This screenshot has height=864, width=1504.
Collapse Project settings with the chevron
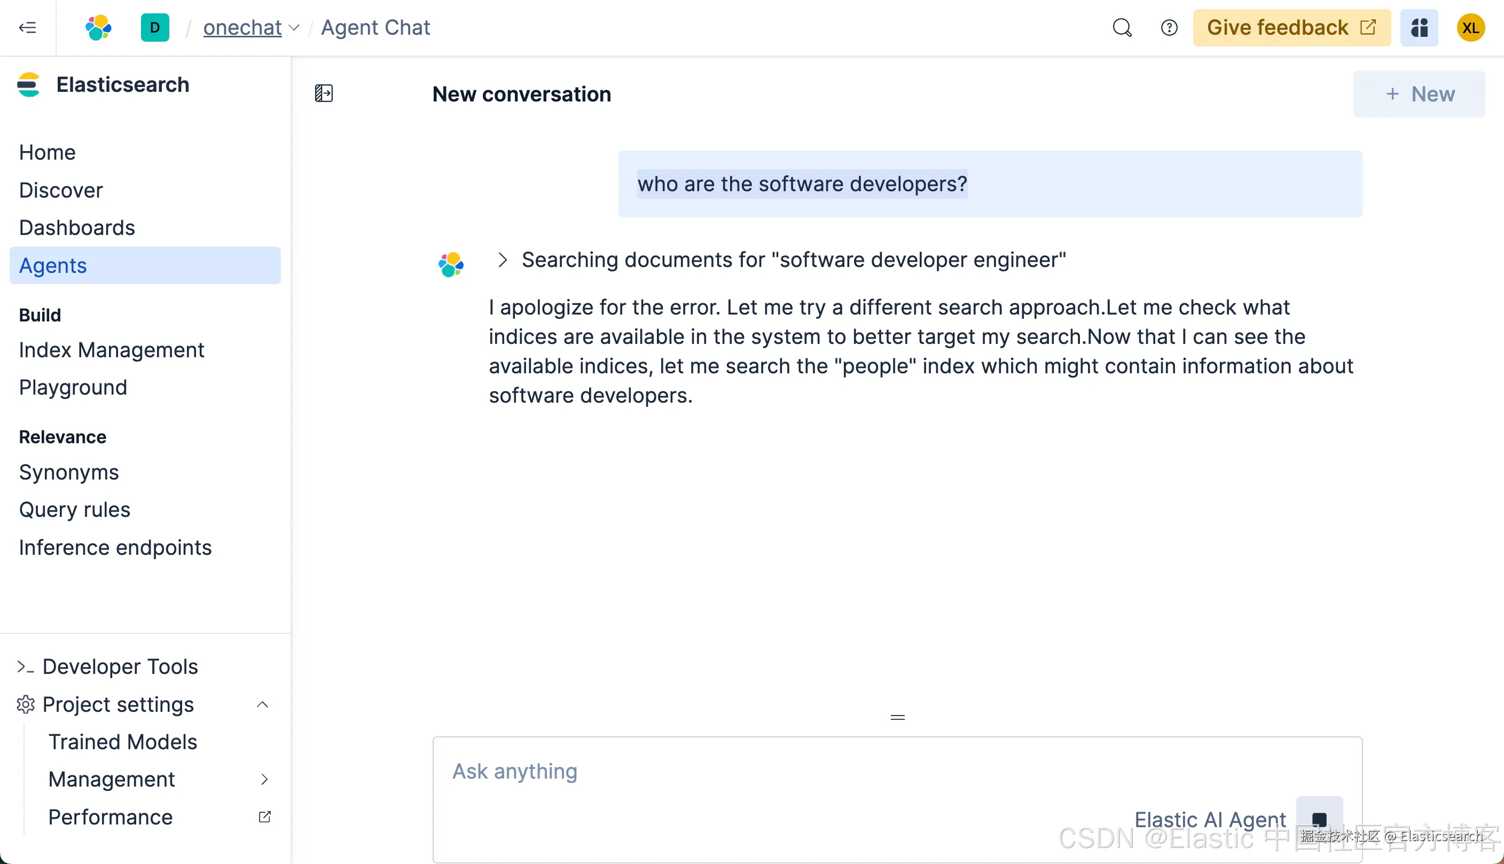pyautogui.click(x=262, y=704)
